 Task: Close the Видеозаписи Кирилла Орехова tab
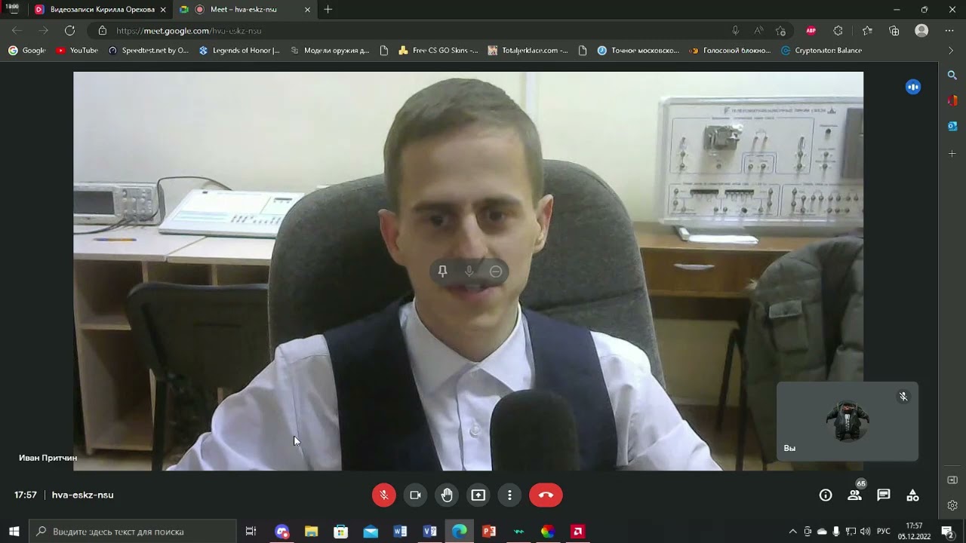tap(163, 10)
